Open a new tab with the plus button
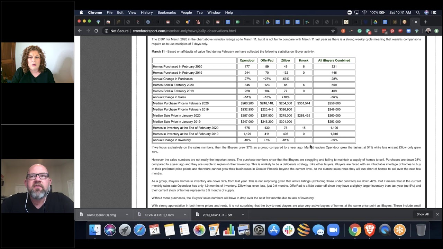Image resolution: width=443 pixels, height=249 pixels. tap(426, 22)
